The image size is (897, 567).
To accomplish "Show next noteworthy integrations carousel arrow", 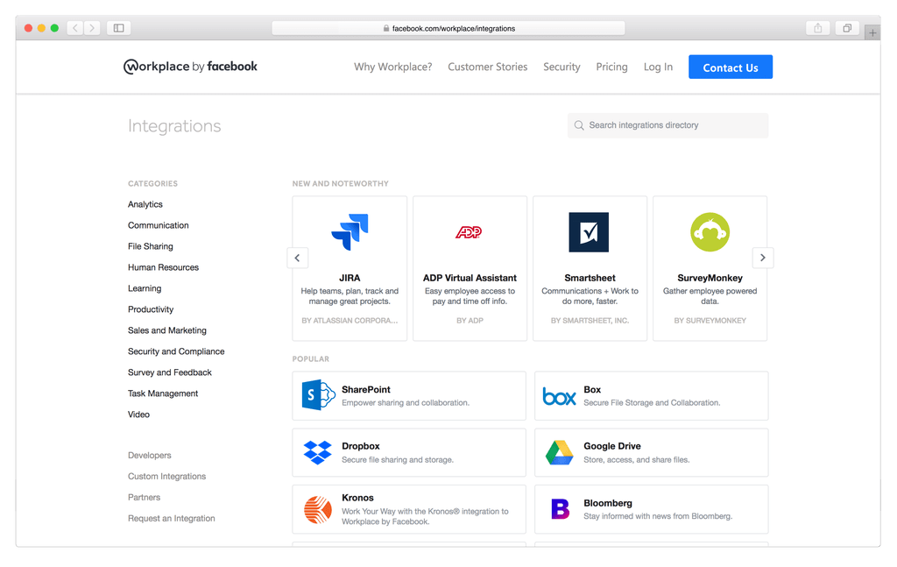I will click(x=763, y=258).
